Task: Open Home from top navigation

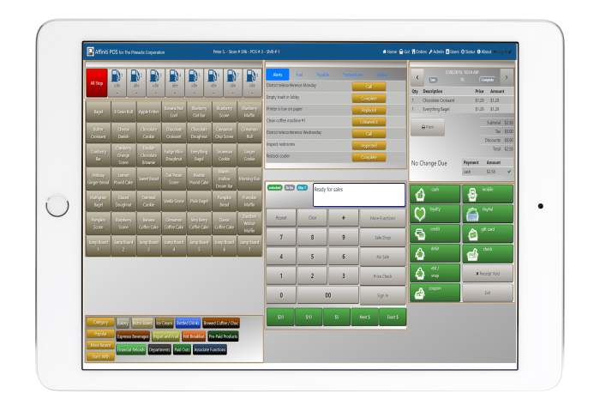Action: 390,51
